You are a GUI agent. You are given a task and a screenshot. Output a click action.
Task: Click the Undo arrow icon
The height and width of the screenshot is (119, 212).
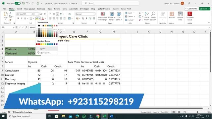pos(27,3)
